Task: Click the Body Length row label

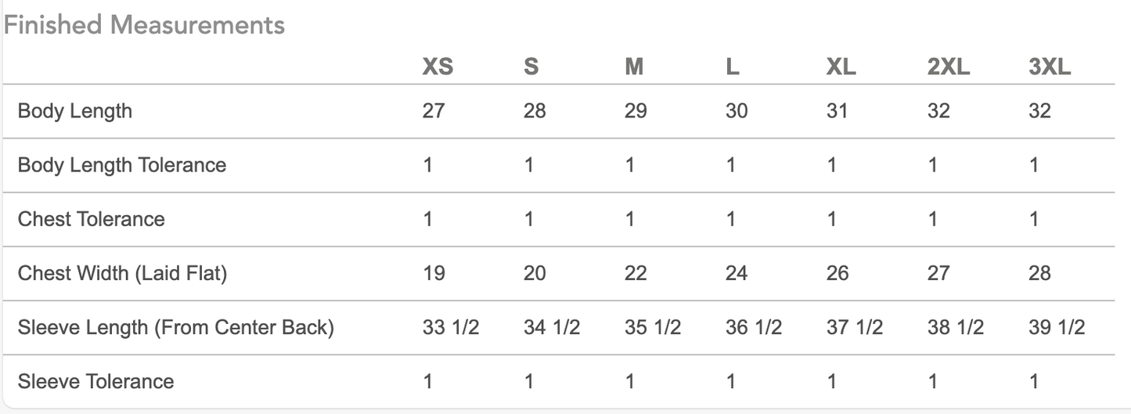Action: click(75, 111)
